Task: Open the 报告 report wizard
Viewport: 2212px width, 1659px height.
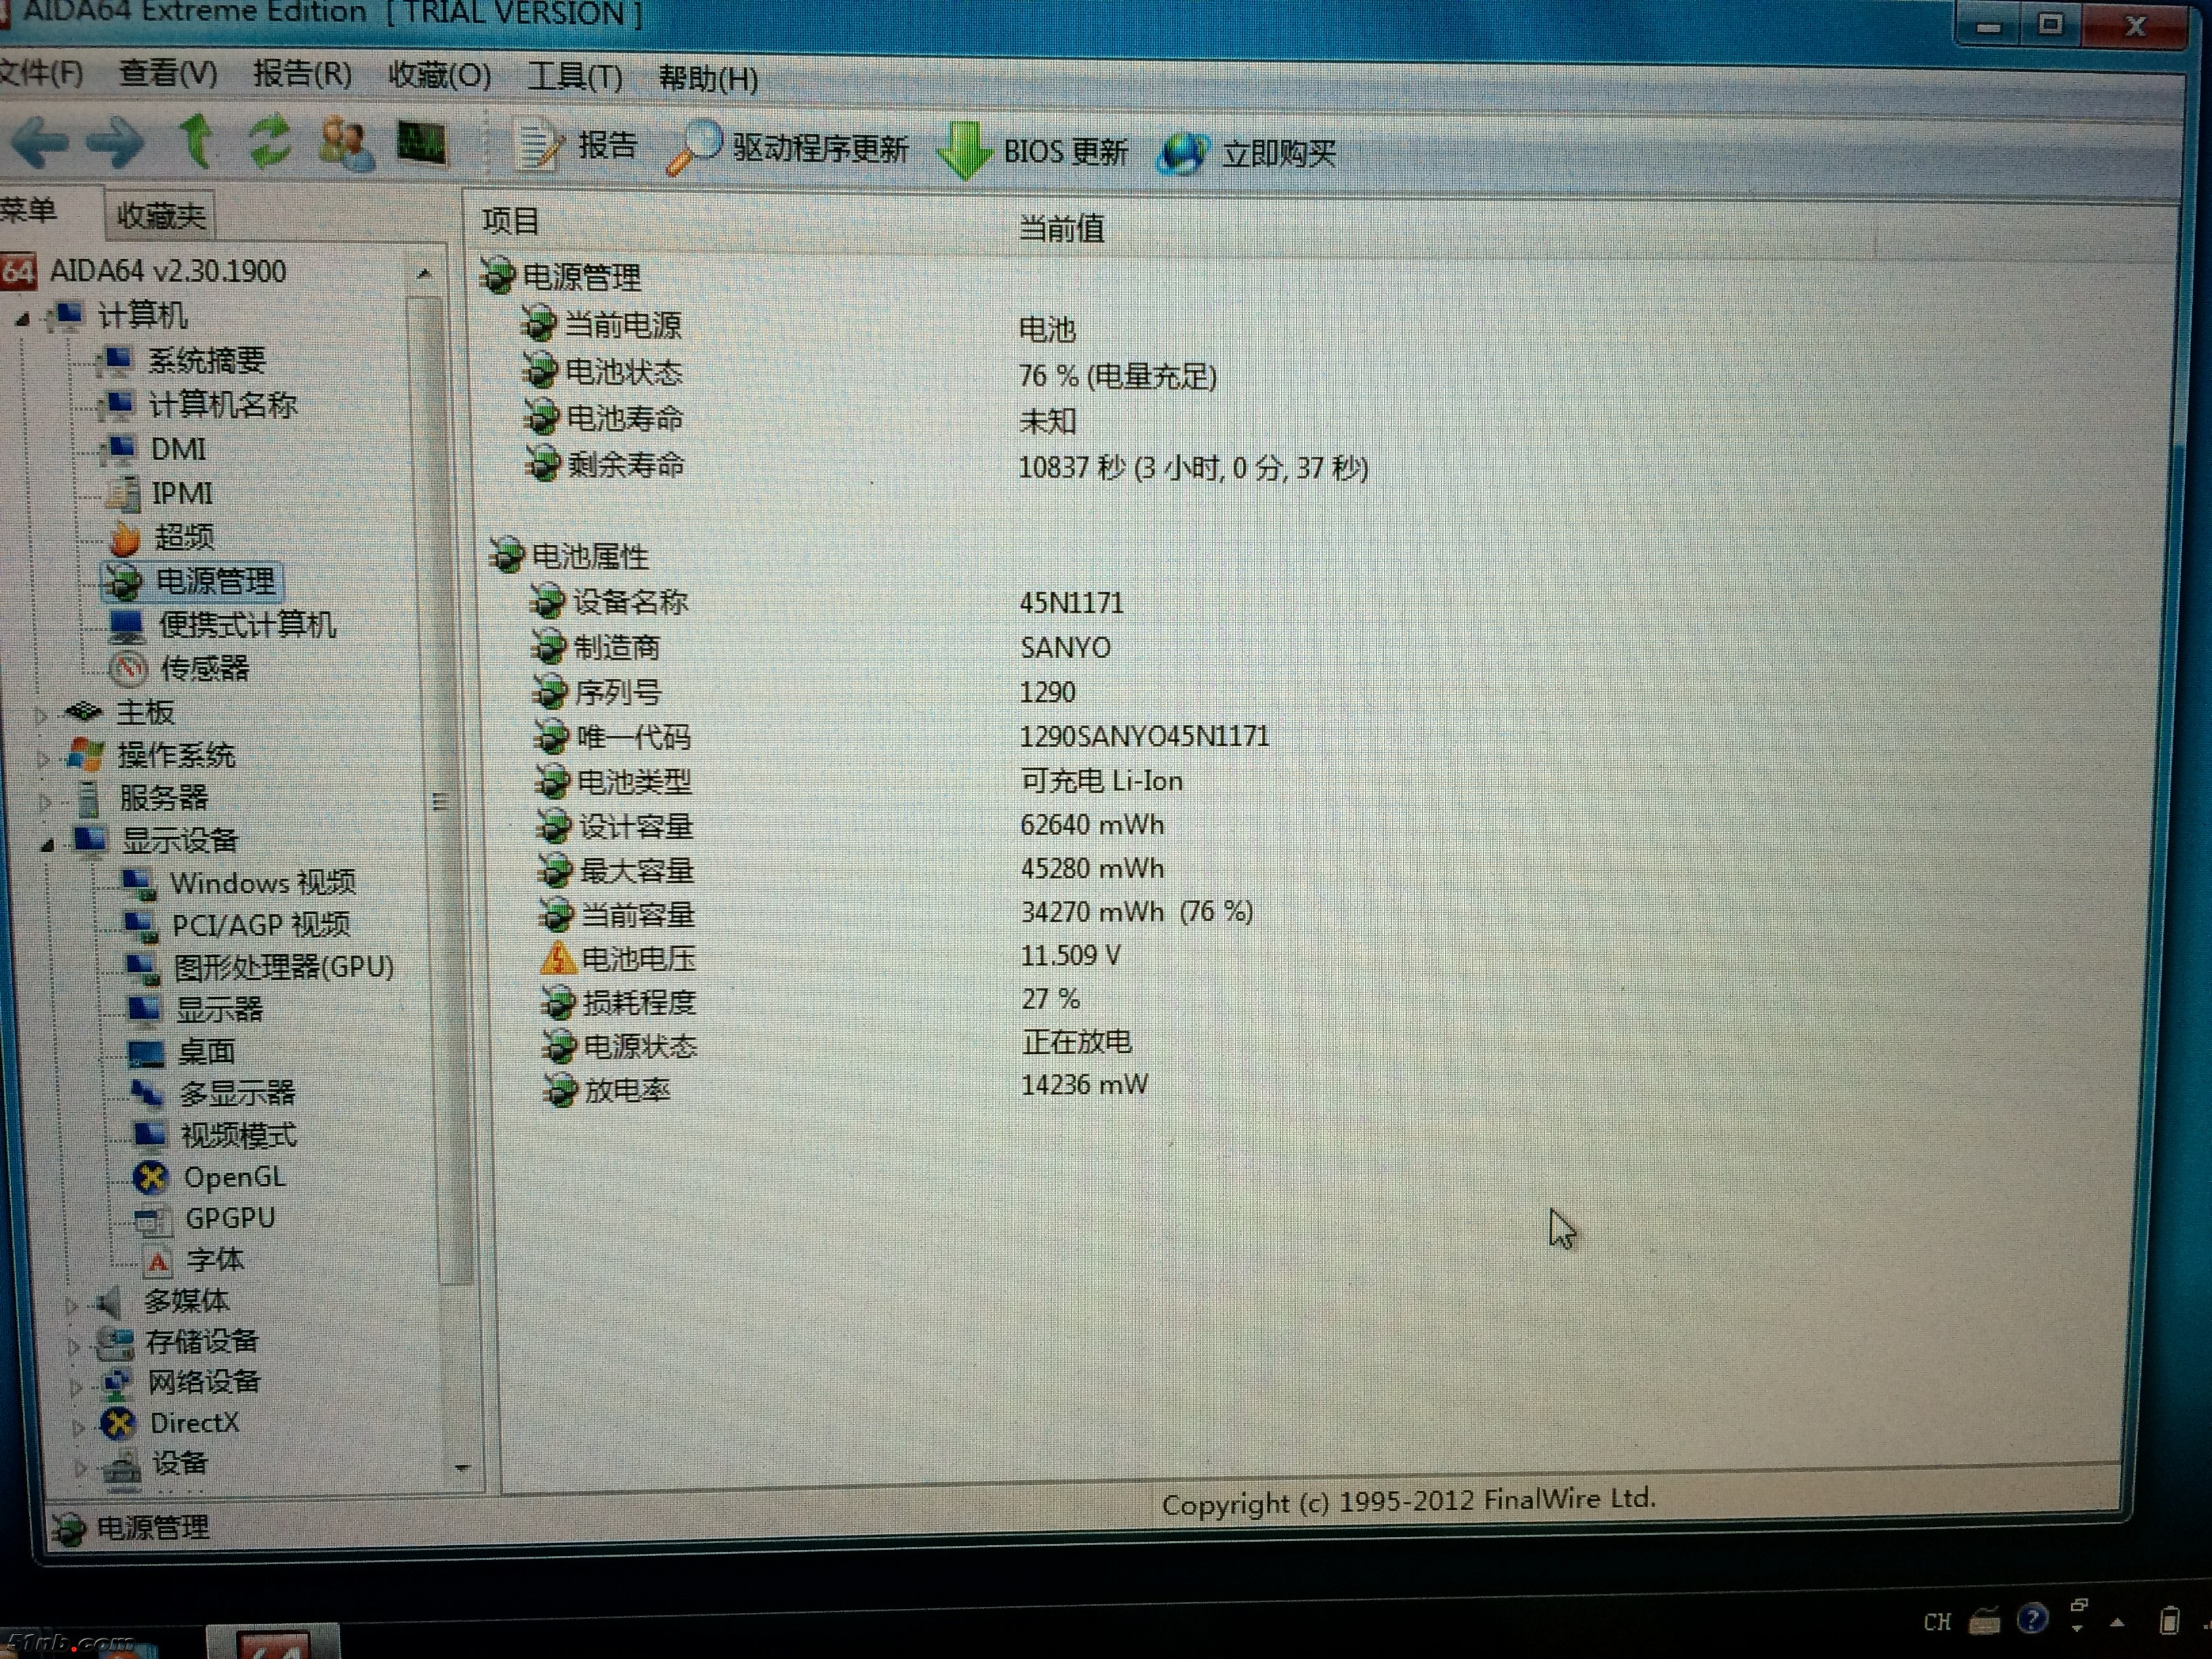Action: pos(577,147)
